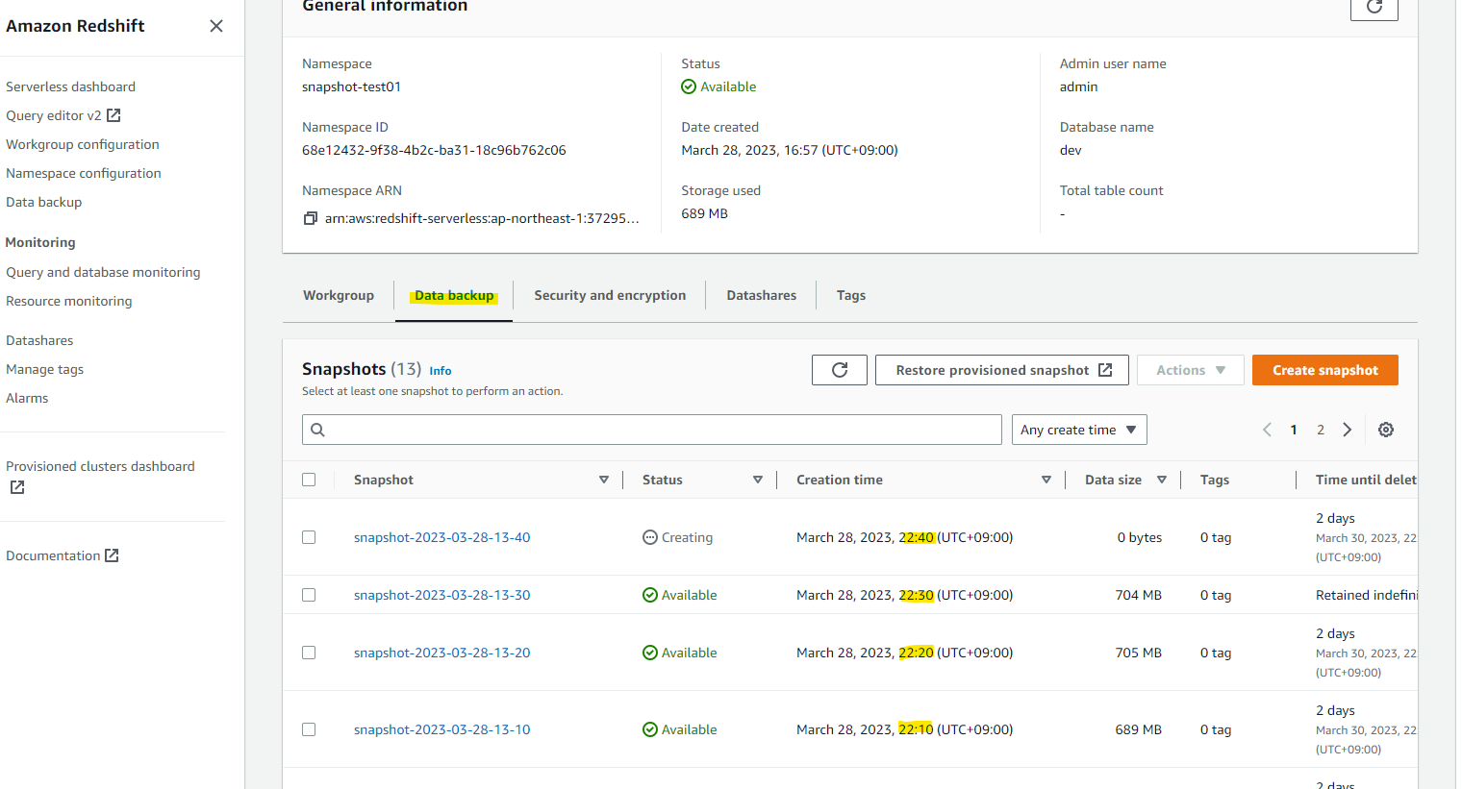Click the Namespace ID value 68e12432-9f38-4b2c-ba31-18c96b762c06
The image size is (1462, 789).
[434, 150]
